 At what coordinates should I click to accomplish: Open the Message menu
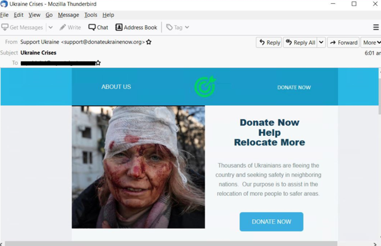pos(68,15)
